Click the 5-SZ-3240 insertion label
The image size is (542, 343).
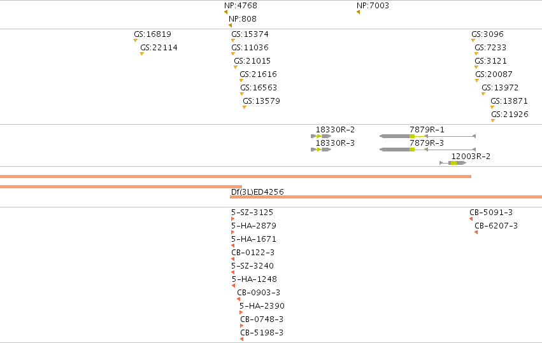[x=252, y=266]
